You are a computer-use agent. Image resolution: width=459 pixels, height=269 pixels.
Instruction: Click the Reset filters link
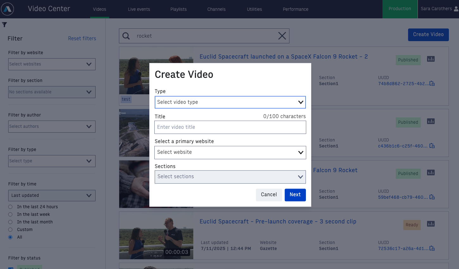[x=82, y=38]
